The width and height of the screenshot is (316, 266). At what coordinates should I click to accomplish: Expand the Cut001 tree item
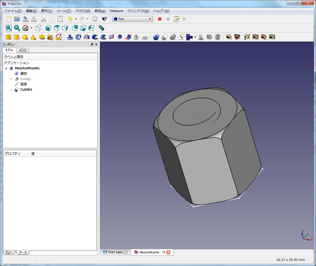click(11, 90)
